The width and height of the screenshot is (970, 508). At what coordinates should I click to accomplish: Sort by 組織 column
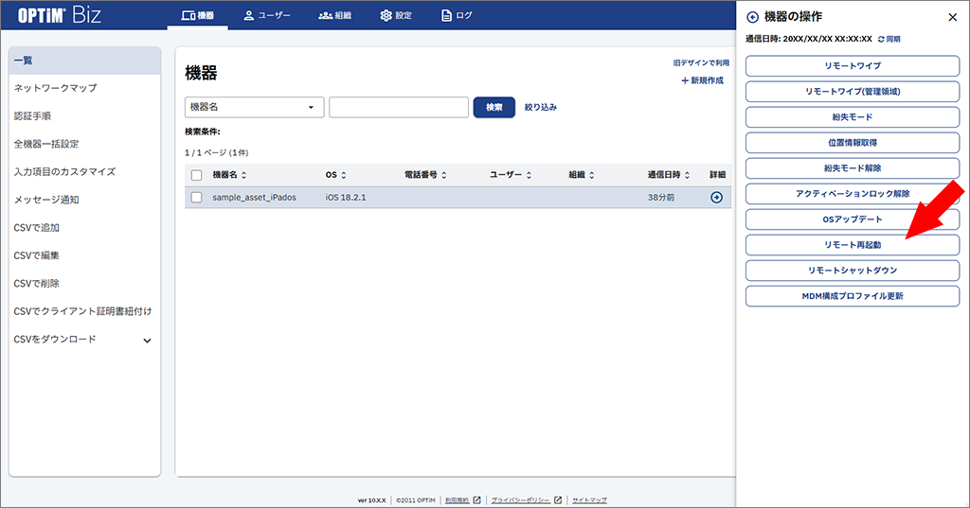[582, 175]
